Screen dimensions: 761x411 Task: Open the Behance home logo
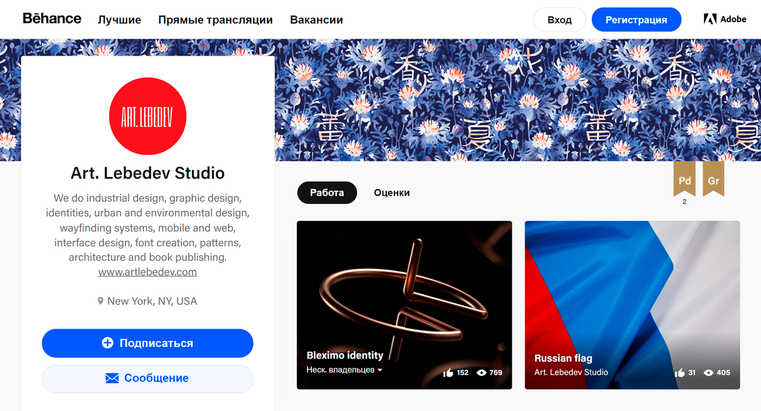(52, 18)
